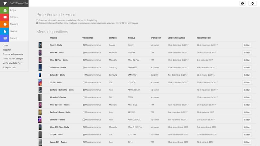Click the REGISTRADO EM column header
Screen dimensions: 260x146
203,38
